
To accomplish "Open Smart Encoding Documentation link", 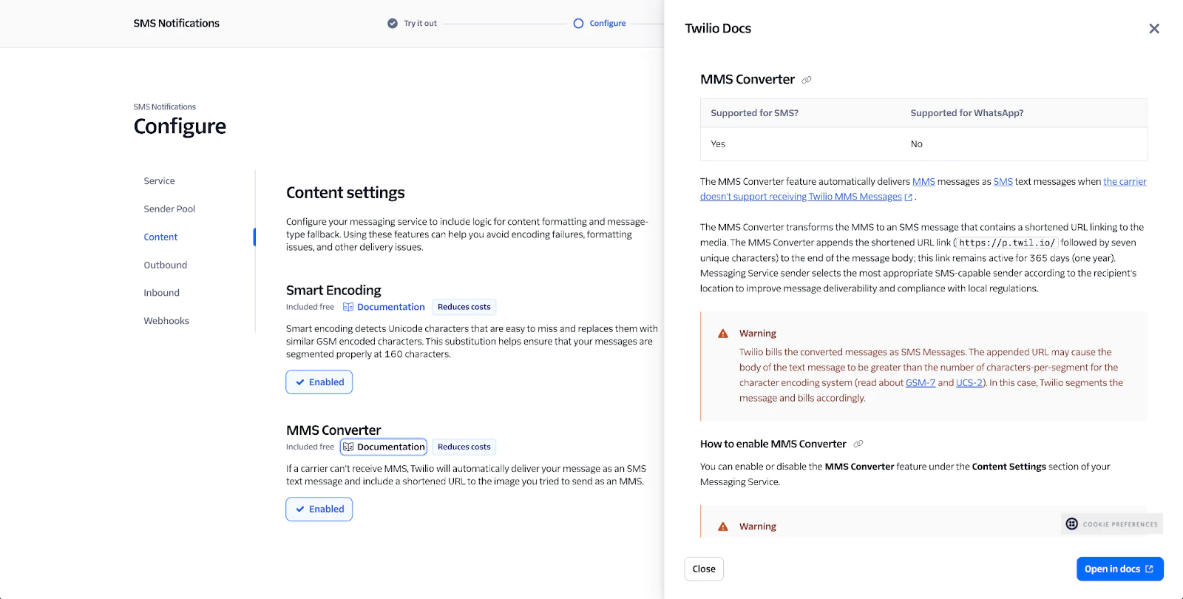I will pyautogui.click(x=384, y=307).
